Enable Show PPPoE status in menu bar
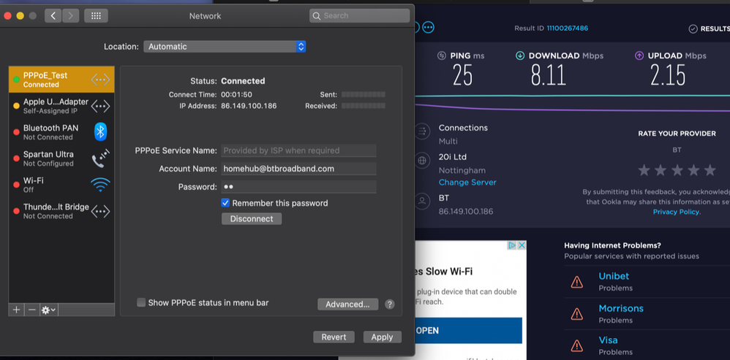Screen dimensions: 730x360 point(141,302)
